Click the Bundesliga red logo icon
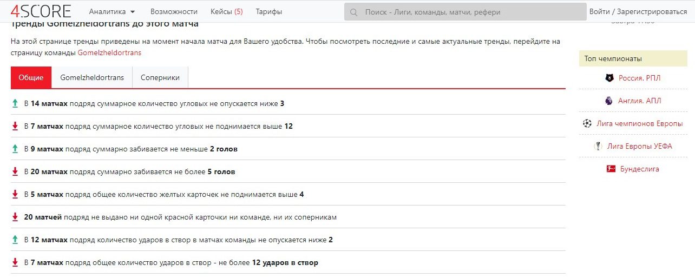The image size is (695, 278). (x=611, y=169)
